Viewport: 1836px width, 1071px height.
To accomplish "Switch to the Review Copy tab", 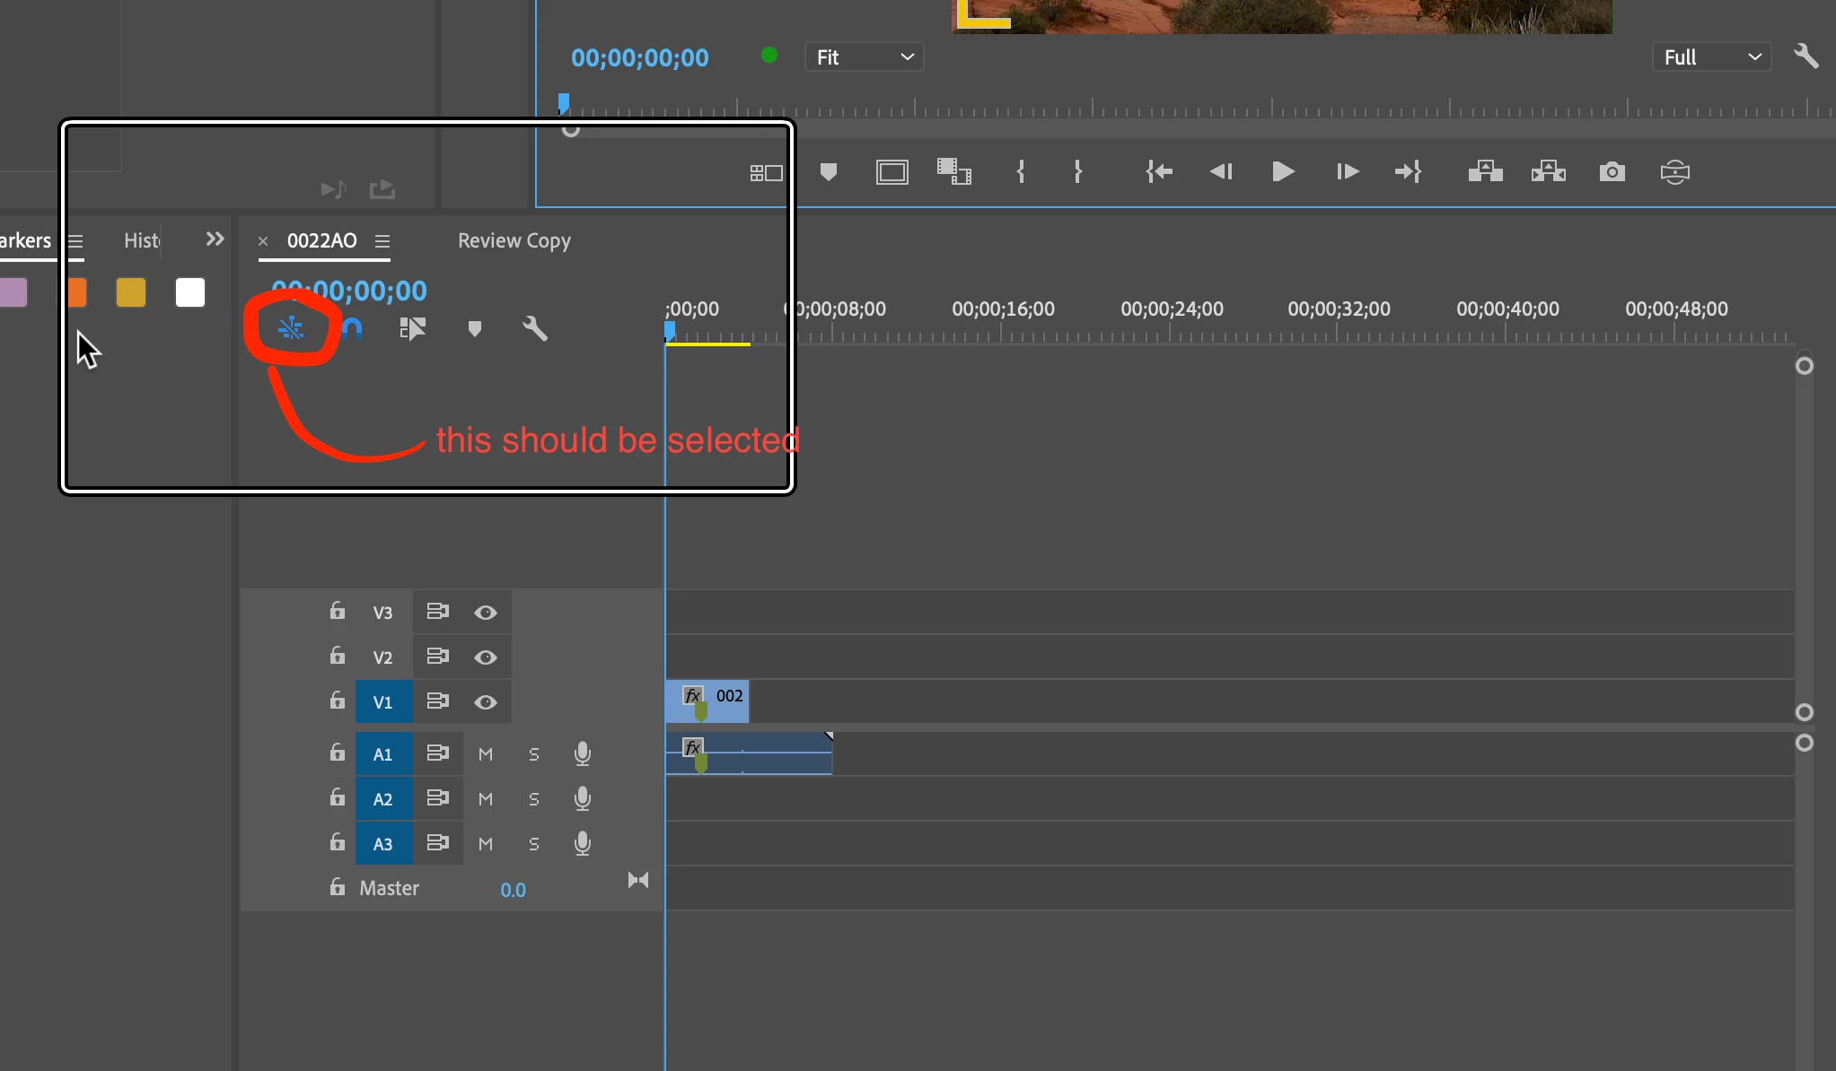I will pos(514,240).
